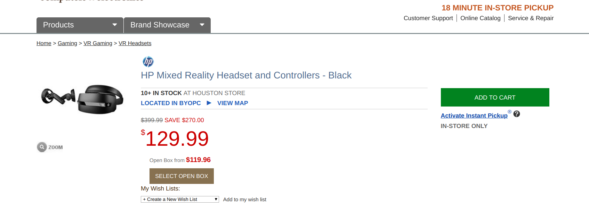The height and width of the screenshot is (212, 589).
Task: Click the Located in BYOPC link
Action: [171, 103]
